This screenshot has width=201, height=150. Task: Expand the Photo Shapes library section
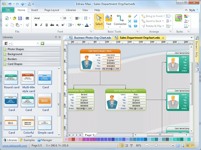tap(5, 49)
